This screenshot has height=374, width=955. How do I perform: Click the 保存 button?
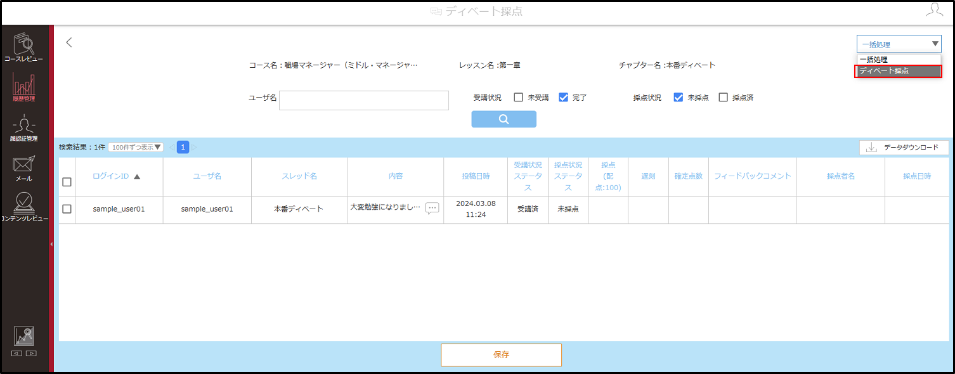click(501, 355)
